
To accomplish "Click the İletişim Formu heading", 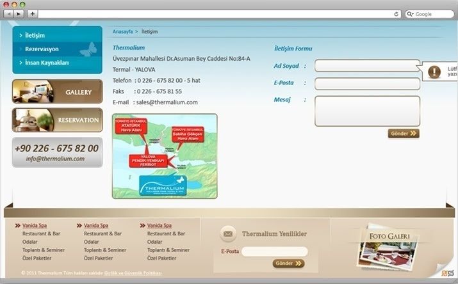I will click(293, 49).
